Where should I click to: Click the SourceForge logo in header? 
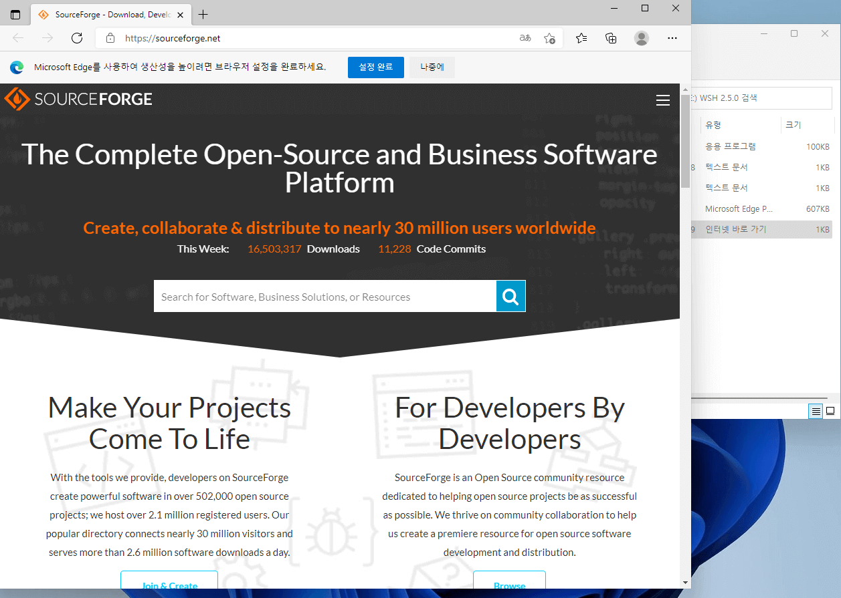(78, 99)
